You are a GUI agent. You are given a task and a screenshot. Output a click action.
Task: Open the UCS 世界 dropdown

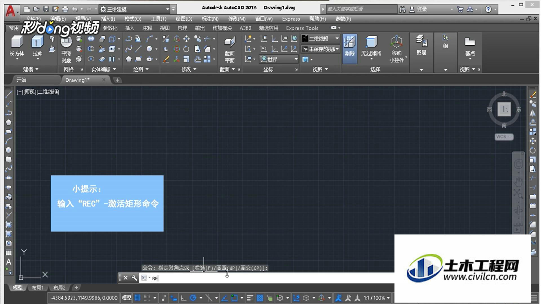coord(279,59)
